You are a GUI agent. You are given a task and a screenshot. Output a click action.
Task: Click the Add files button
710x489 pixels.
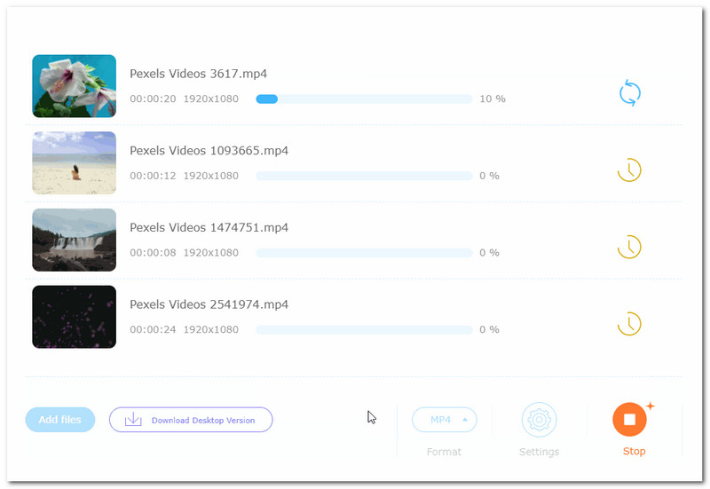pos(60,420)
